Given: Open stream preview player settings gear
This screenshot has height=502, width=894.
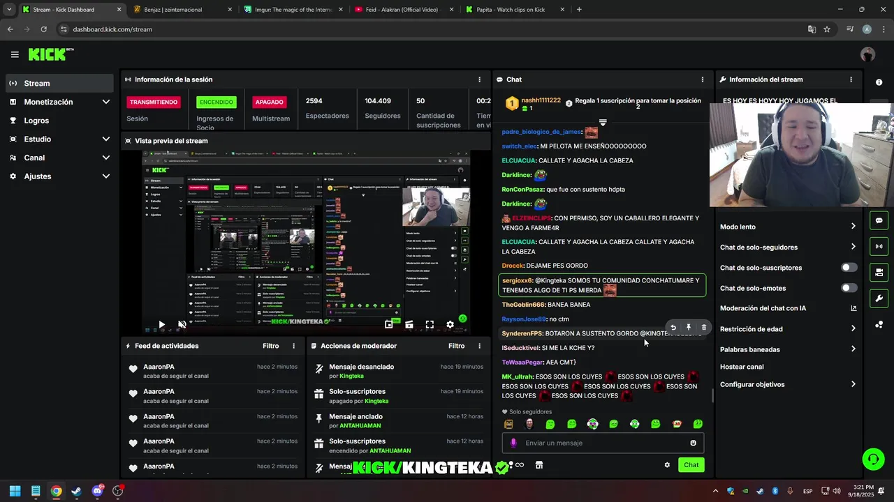Looking at the screenshot, I should coord(450,325).
